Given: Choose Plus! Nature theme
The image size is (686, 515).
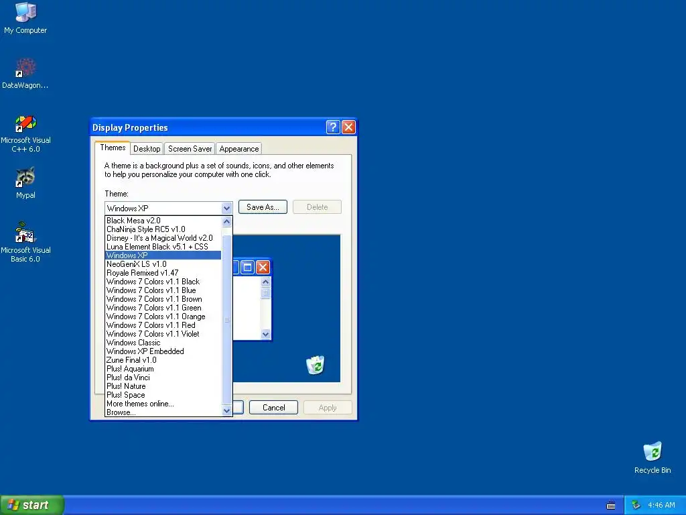Looking at the screenshot, I should tap(163, 386).
